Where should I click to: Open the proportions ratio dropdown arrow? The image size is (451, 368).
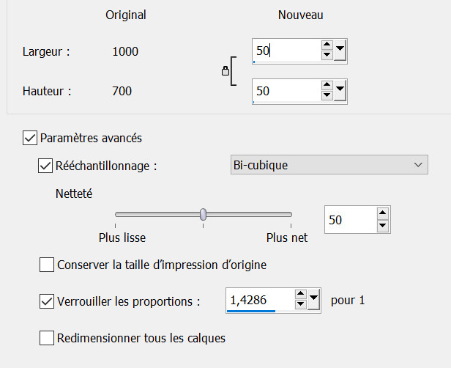coord(313,300)
